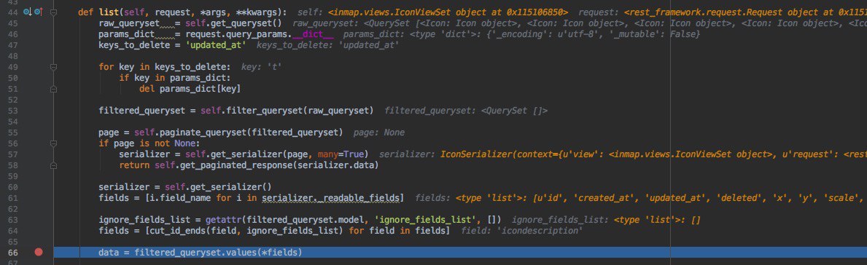Screen dimensions: 867x265
Task: Click 'del params_dict[key]' statement
Action: (x=190, y=88)
